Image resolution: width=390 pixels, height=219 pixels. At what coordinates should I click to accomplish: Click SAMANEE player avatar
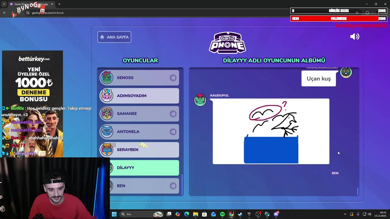pos(107,113)
